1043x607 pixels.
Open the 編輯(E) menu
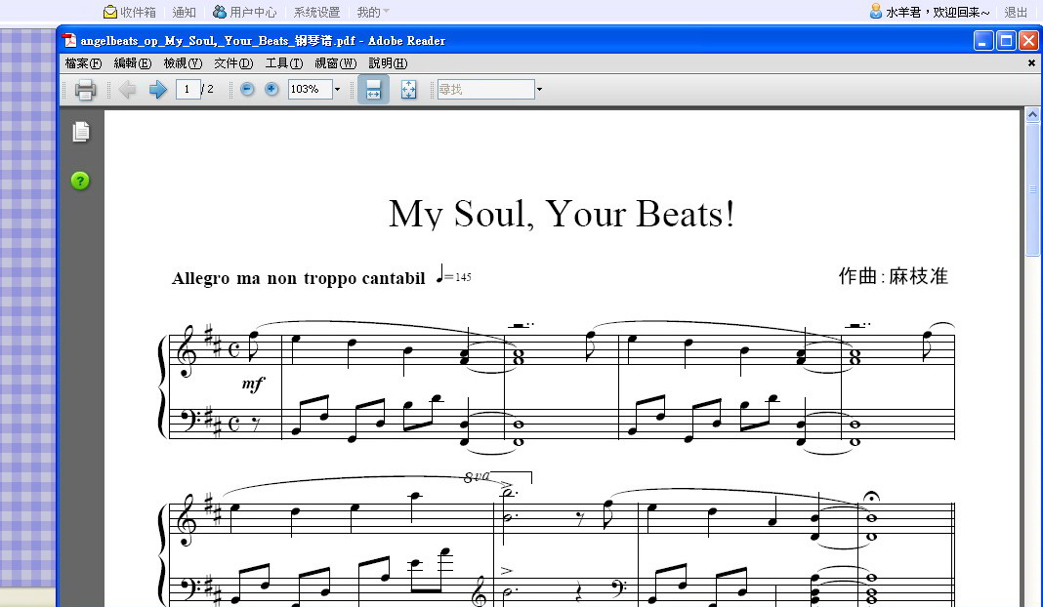tap(133, 63)
